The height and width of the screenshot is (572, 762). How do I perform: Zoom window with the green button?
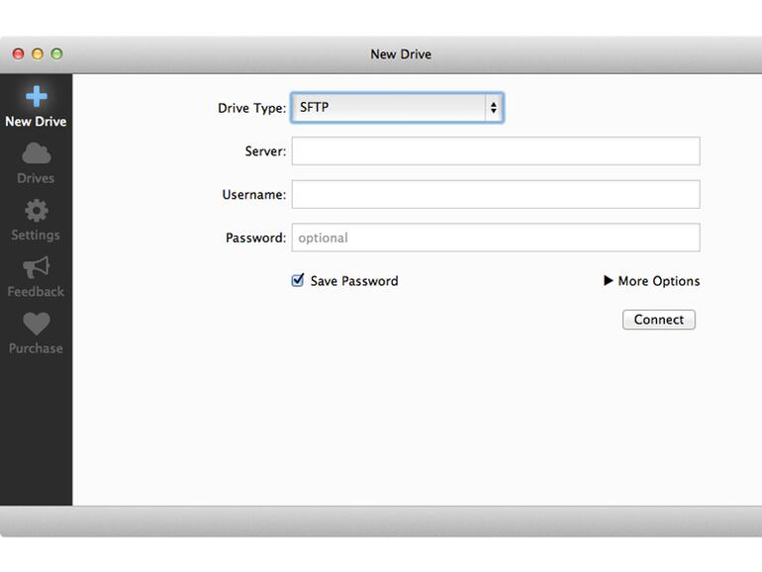click(x=56, y=54)
